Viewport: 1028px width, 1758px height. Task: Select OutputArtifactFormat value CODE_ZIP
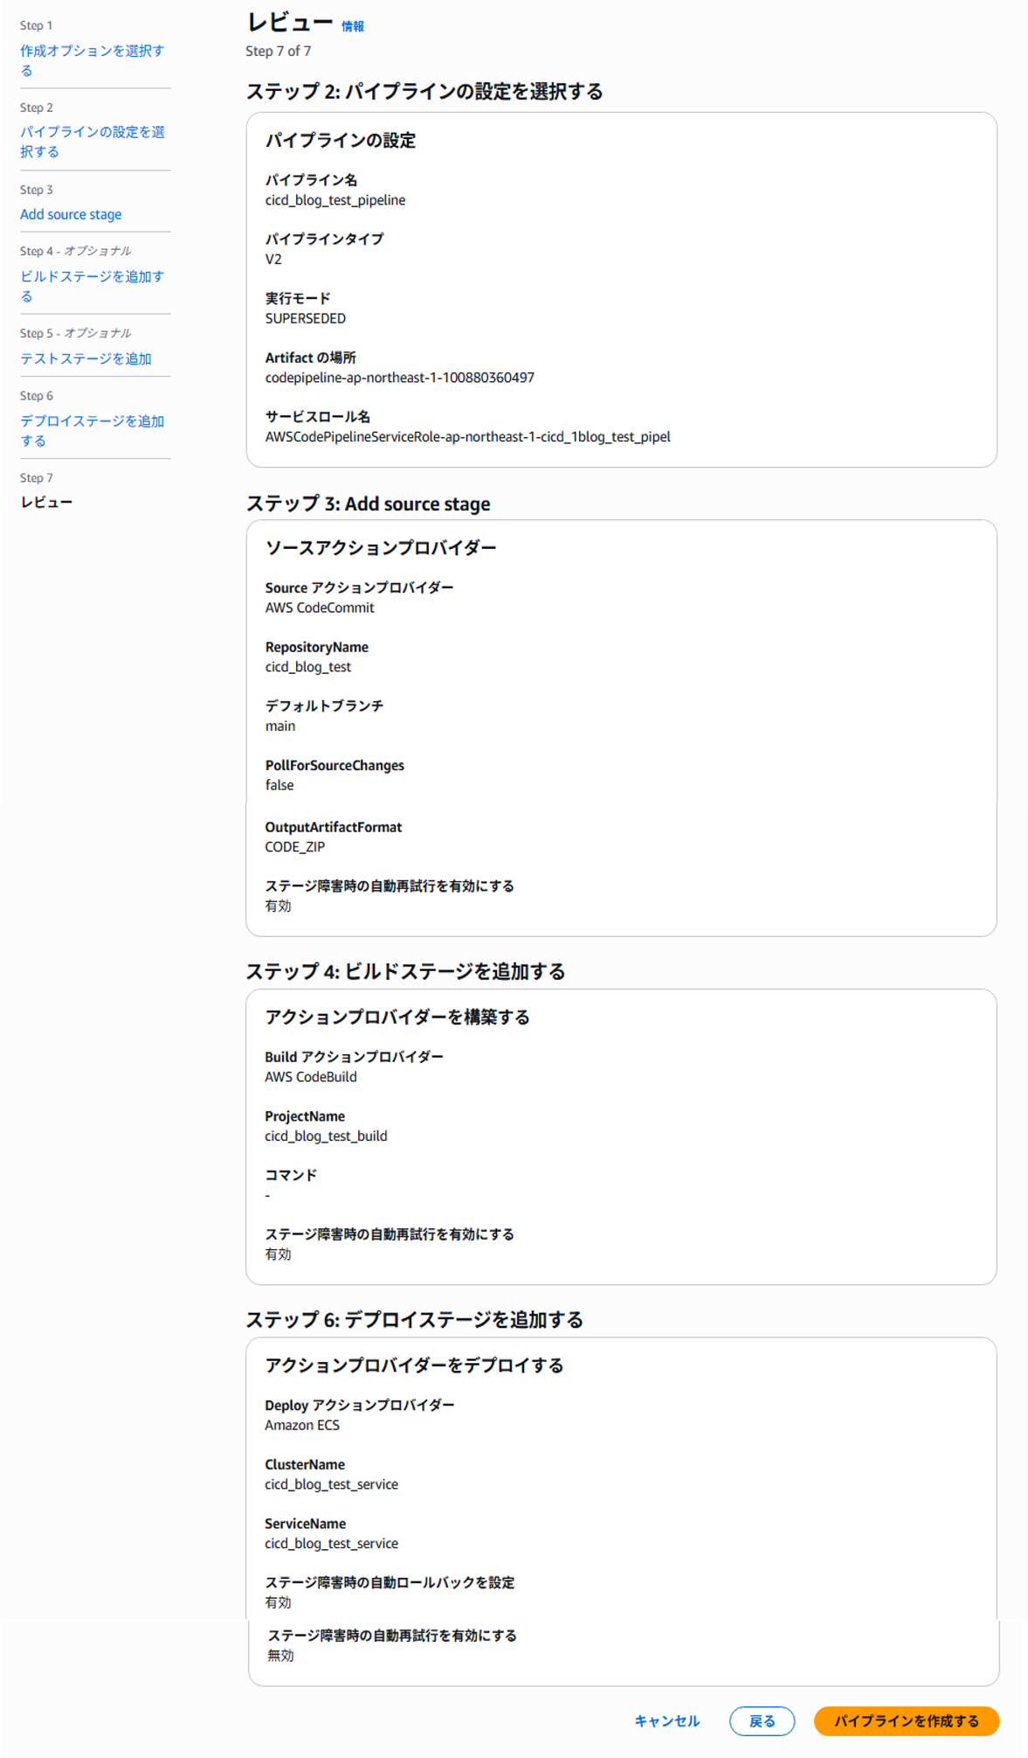tap(294, 847)
